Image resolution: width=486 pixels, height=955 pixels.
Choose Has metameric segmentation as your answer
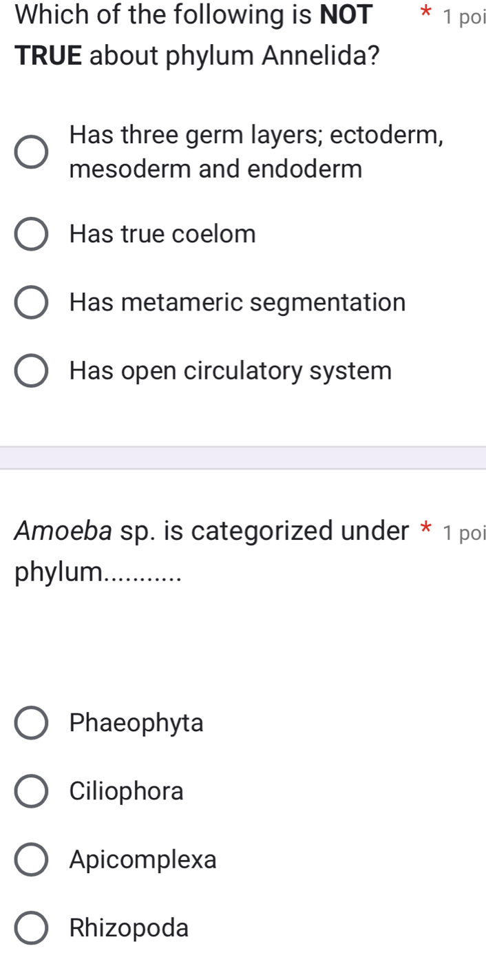point(30,302)
